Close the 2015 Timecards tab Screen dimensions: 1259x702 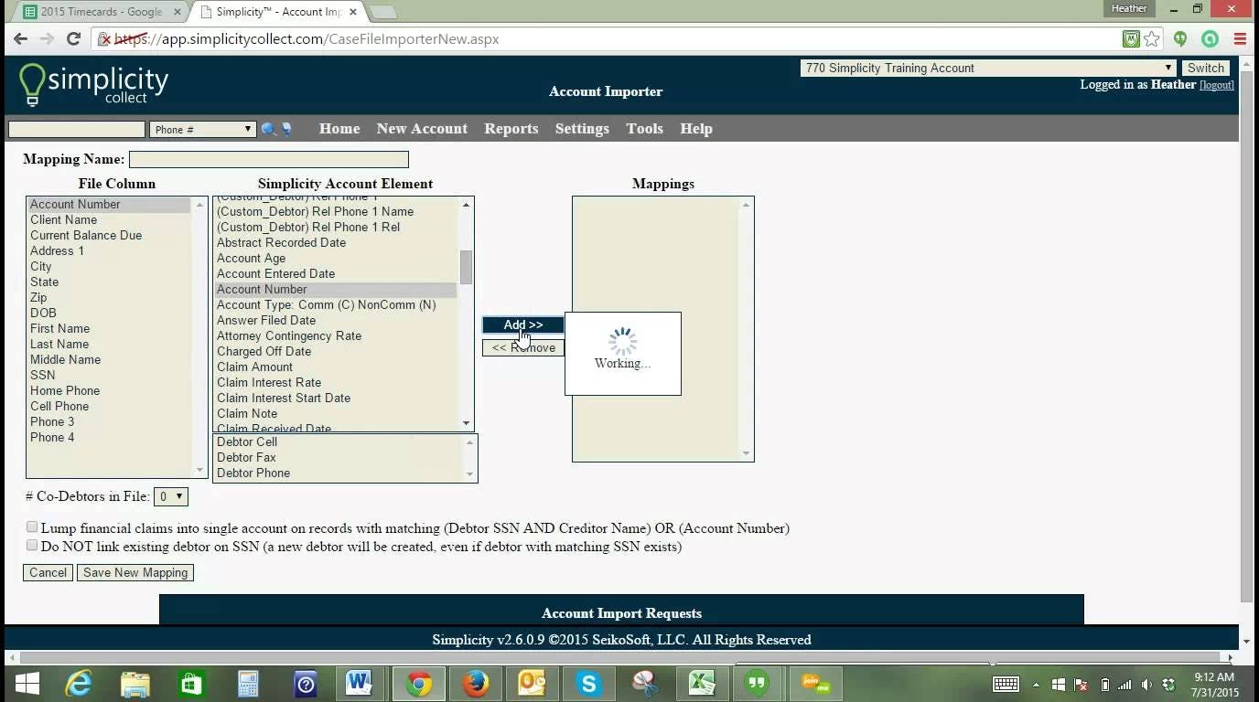pos(178,12)
